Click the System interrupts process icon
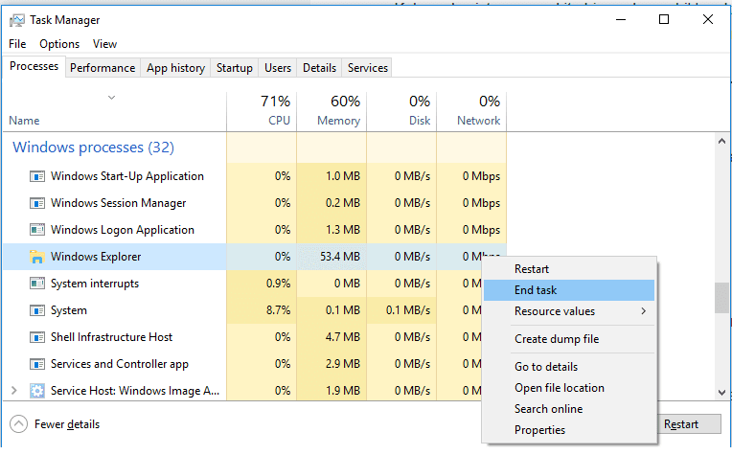 [x=37, y=284]
